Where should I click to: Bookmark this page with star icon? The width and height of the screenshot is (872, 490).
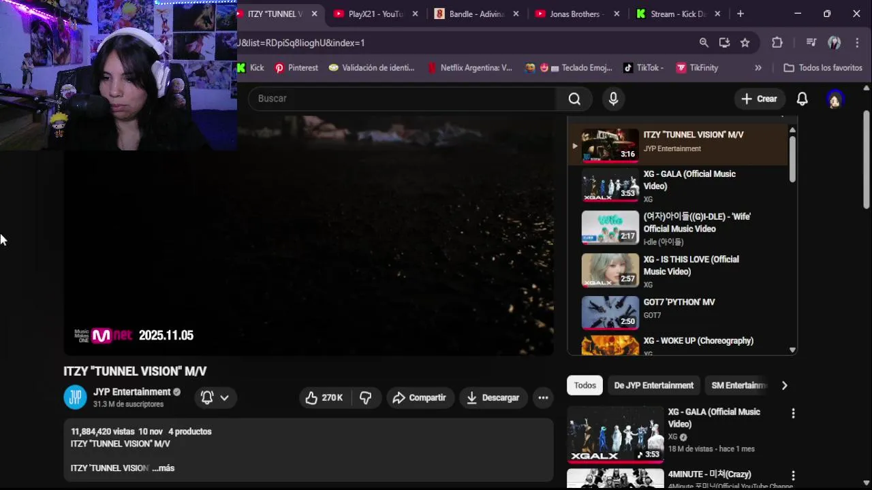(745, 42)
